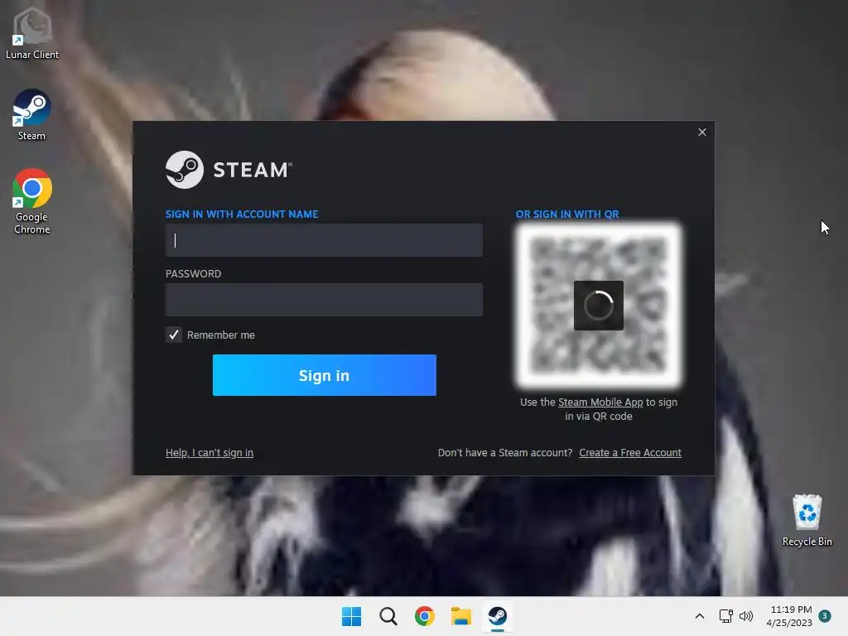Focus the account name input field
This screenshot has width=848, height=636.
tap(324, 240)
